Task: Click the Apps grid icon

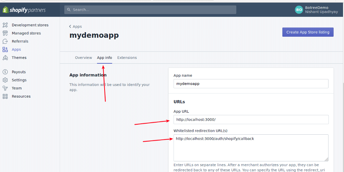Action: 5,49
